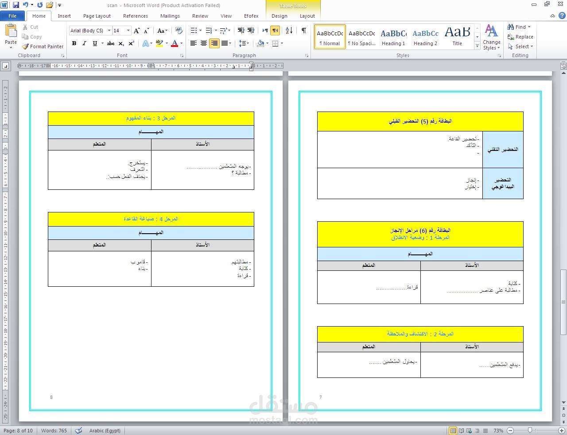
Task: Click the tab selector box left of ruler
Action: [x=6, y=66]
